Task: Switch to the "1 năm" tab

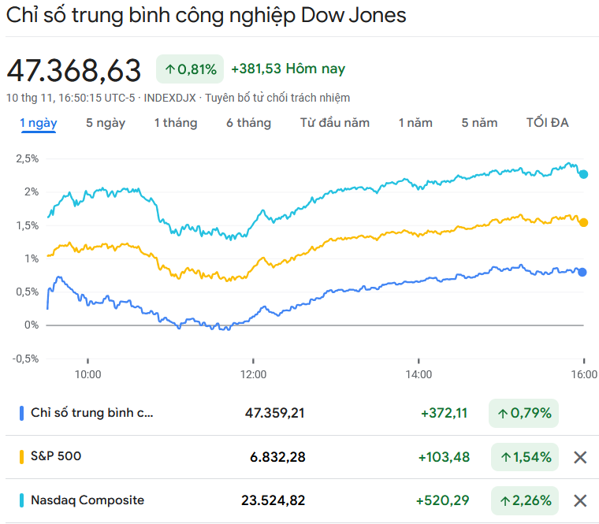Action: click(x=415, y=123)
